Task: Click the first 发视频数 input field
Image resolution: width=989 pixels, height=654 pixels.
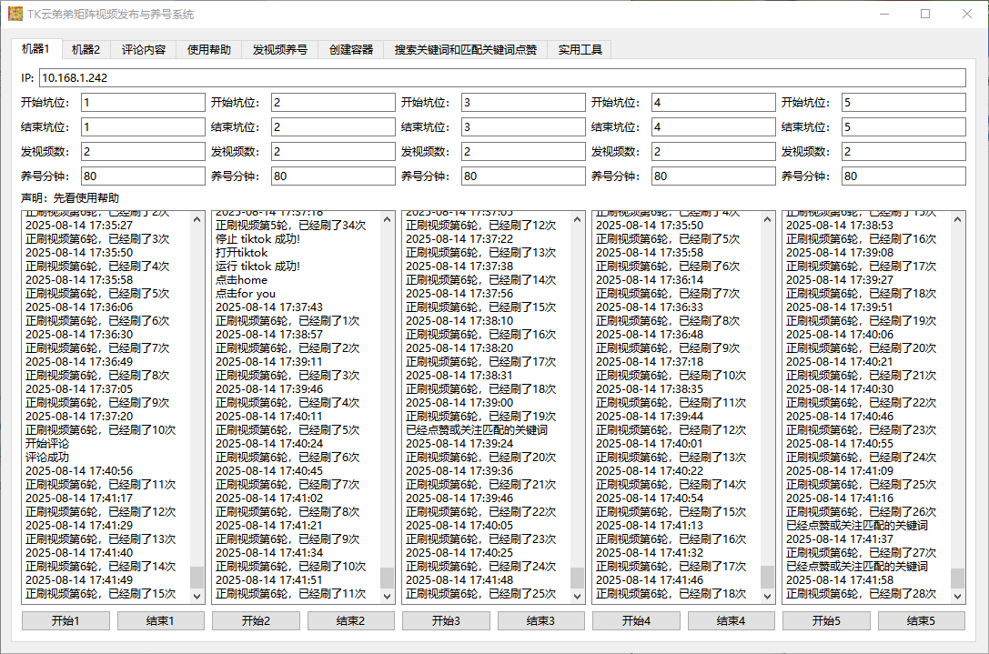Action: (143, 151)
